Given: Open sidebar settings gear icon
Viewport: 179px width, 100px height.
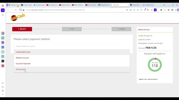Looking at the screenshot, I should 3,91.
